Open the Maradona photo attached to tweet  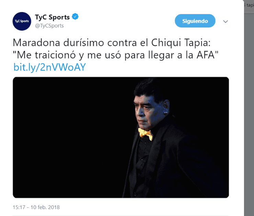121,137
